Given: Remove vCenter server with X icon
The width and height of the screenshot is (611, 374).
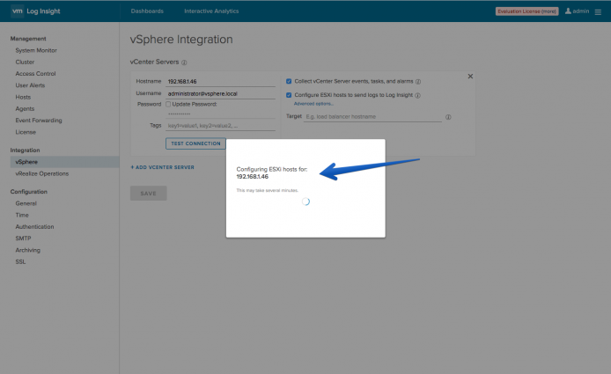Looking at the screenshot, I should (470, 77).
